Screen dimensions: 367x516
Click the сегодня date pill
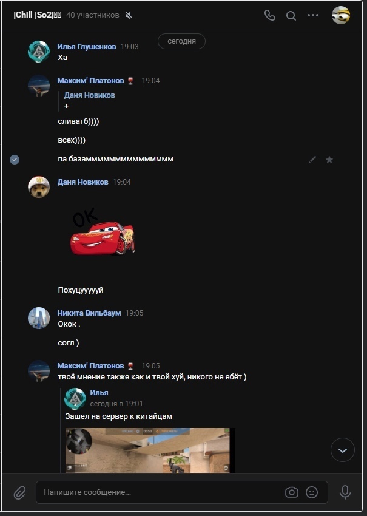pyautogui.click(x=181, y=41)
